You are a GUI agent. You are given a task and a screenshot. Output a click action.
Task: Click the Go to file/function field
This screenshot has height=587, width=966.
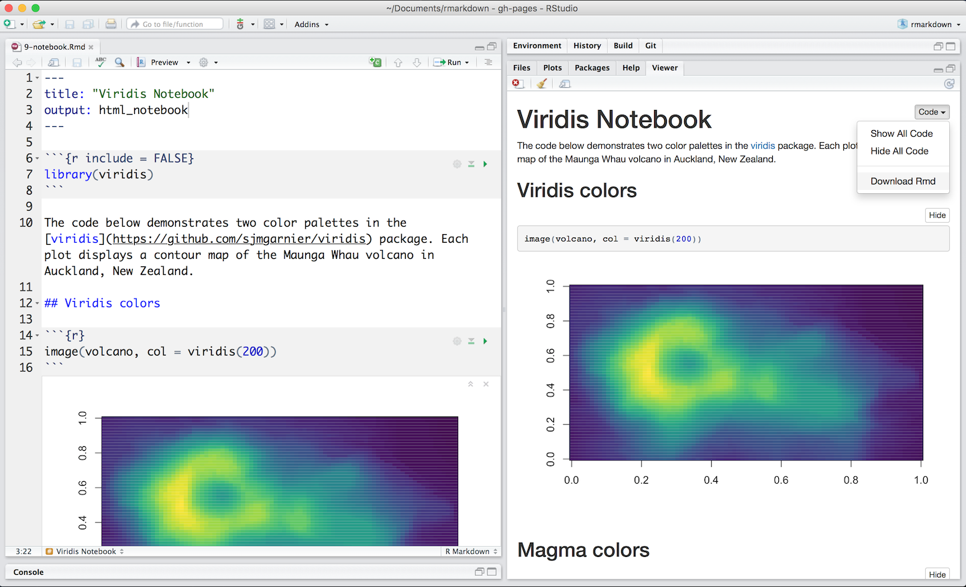coord(175,24)
